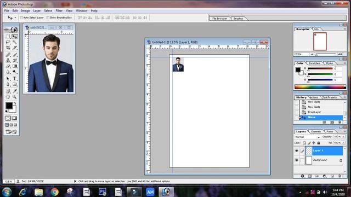Add layer style from Layers panel bottom

pyautogui.click(x=302, y=176)
